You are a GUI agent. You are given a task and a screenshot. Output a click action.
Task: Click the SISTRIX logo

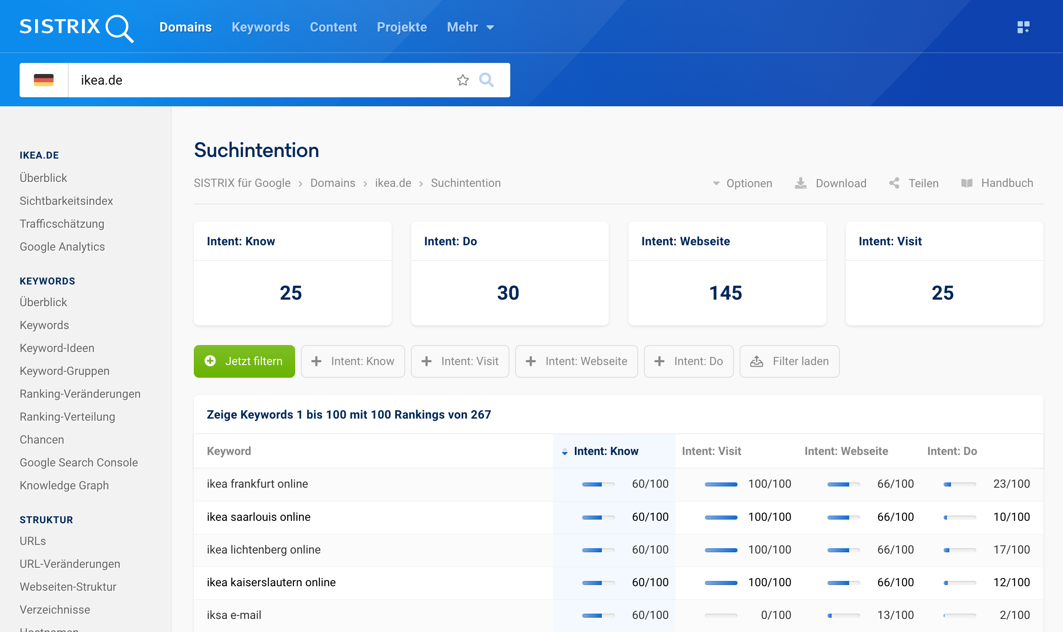77,27
